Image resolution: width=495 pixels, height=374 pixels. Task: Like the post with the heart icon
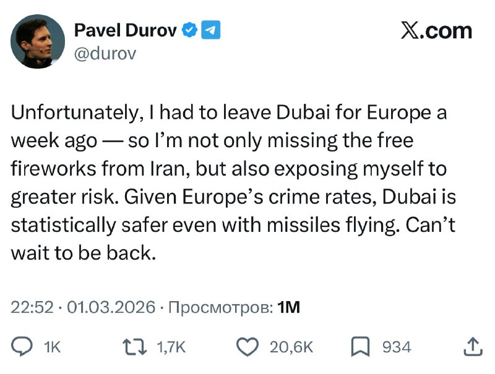(x=248, y=347)
